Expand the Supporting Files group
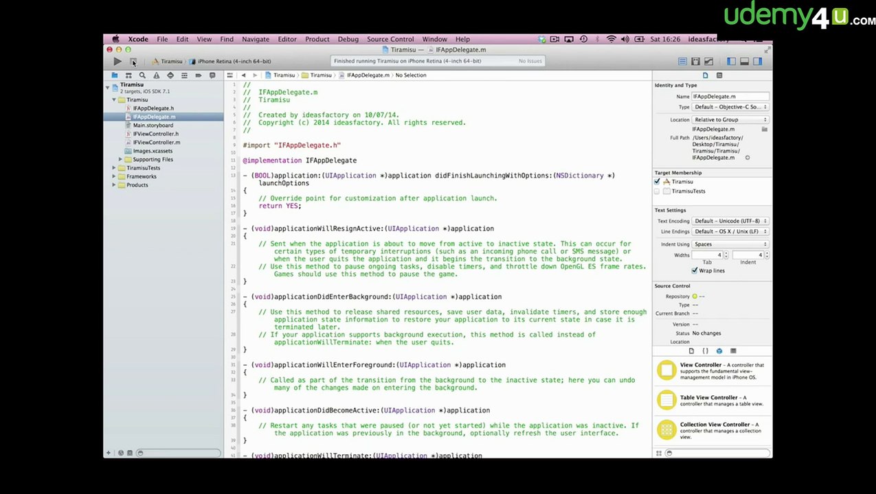876x494 pixels. click(x=121, y=159)
